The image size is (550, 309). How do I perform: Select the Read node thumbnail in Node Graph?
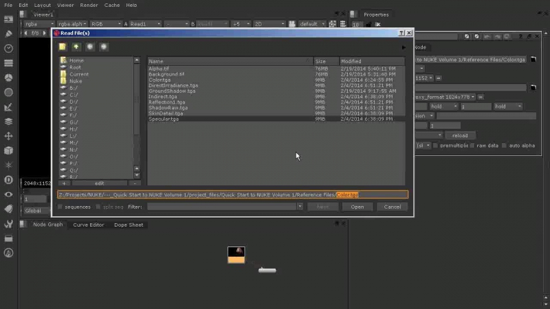(236, 255)
